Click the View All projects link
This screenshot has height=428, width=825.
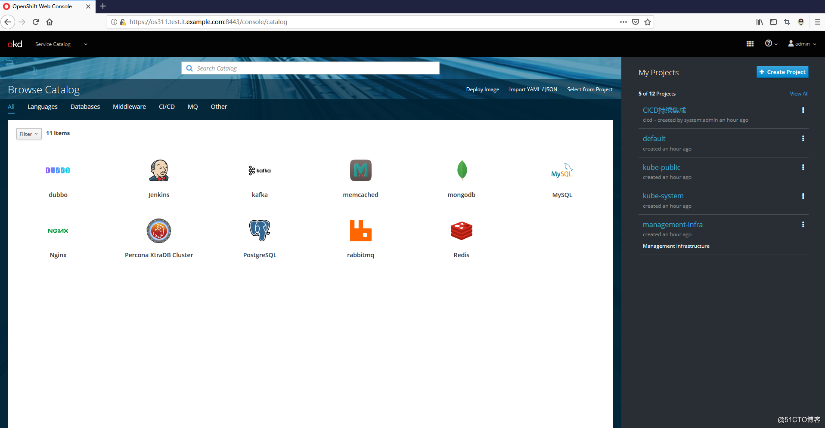click(x=799, y=94)
